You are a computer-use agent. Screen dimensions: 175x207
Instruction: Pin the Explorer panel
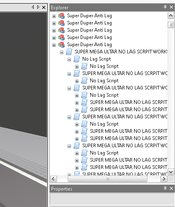point(165,7)
